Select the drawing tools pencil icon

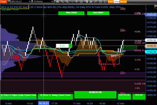pos(62,1)
